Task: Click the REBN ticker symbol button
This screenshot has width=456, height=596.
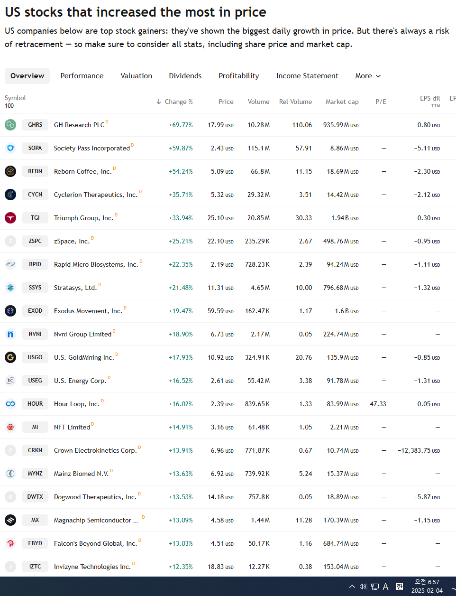Action: click(35, 171)
